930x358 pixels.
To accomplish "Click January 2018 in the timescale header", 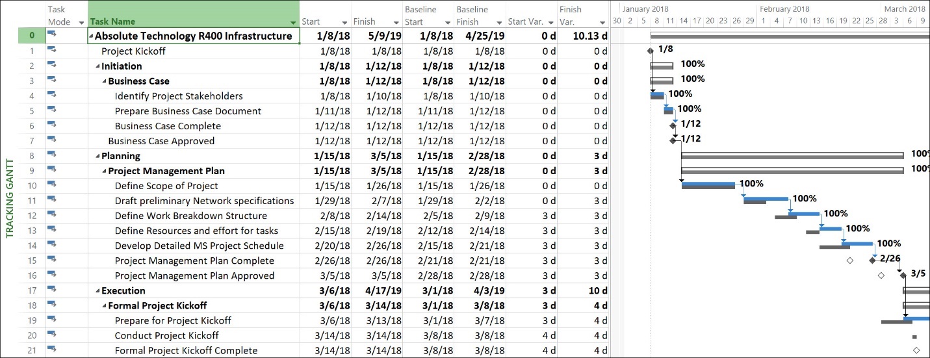I will coord(645,9).
